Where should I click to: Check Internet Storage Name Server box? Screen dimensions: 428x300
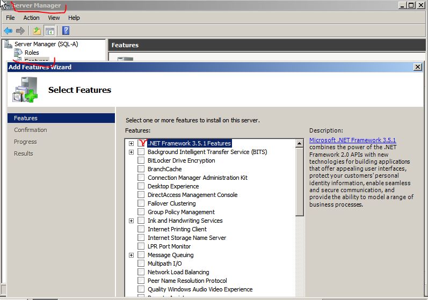click(141, 238)
